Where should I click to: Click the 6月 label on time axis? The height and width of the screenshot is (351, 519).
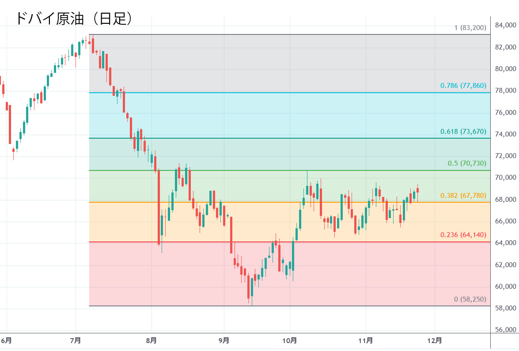pyautogui.click(x=7, y=340)
